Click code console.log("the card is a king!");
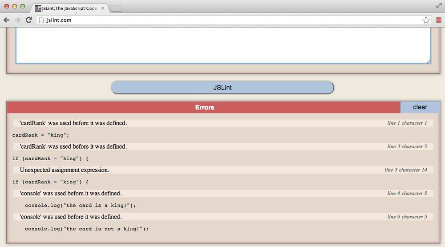The width and height of the screenshot is (445, 247). pyautogui.click(x=80, y=205)
